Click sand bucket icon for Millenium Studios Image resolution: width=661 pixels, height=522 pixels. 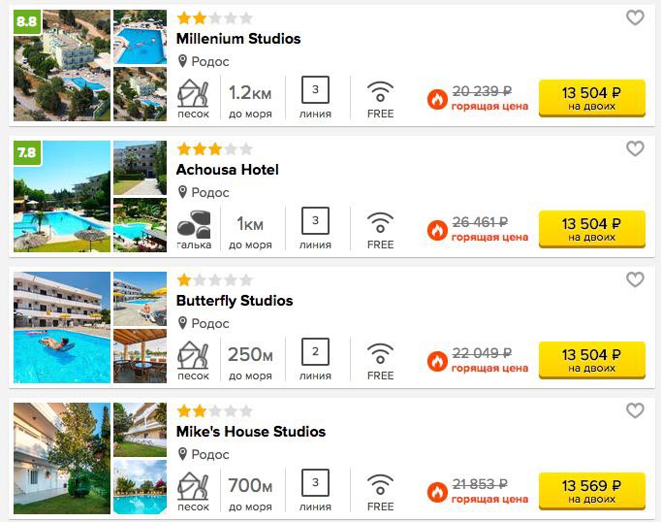pyautogui.click(x=193, y=93)
